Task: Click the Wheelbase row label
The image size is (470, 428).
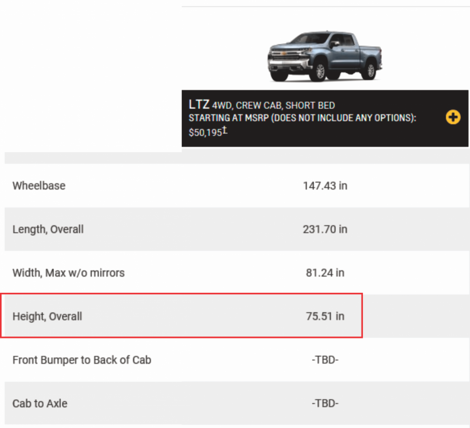Action: [x=39, y=186]
